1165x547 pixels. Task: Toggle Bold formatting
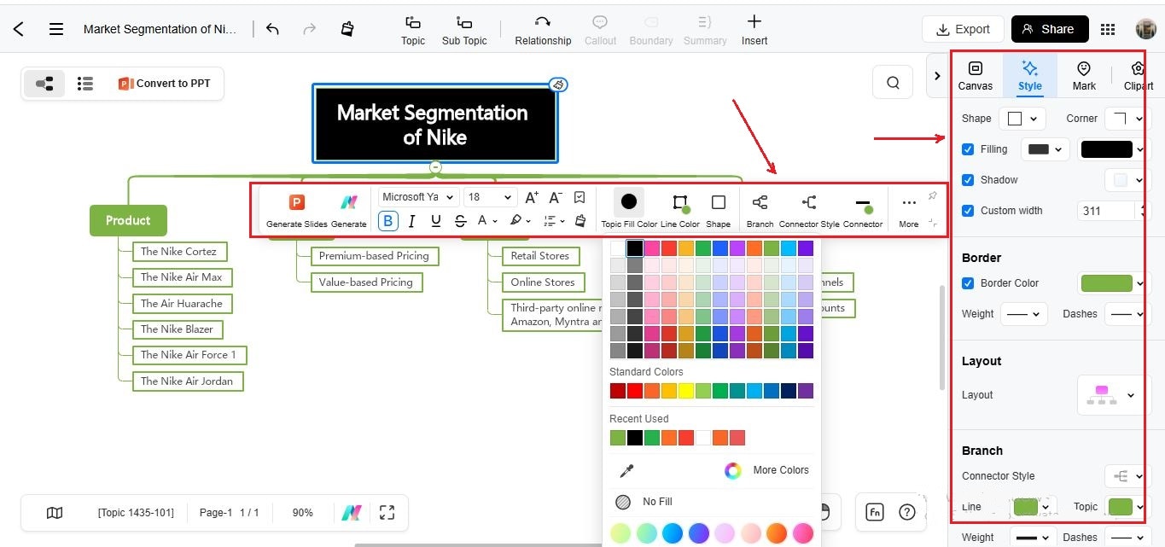(x=387, y=221)
